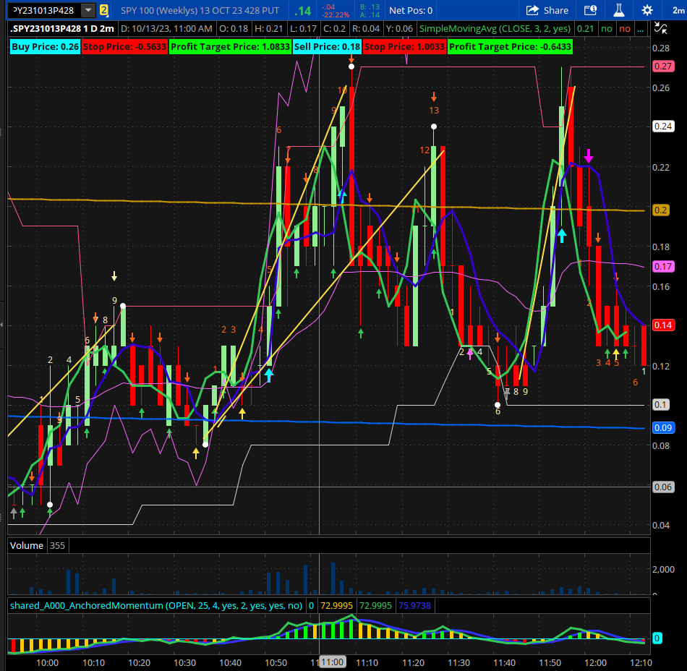The image size is (687, 671).
Task: Click the Buy Price 0.26 label
Action: click(x=45, y=46)
